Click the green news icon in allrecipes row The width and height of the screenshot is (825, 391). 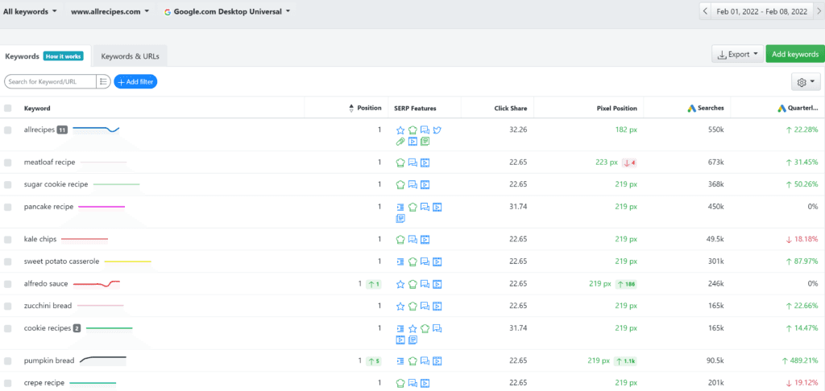(x=425, y=141)
